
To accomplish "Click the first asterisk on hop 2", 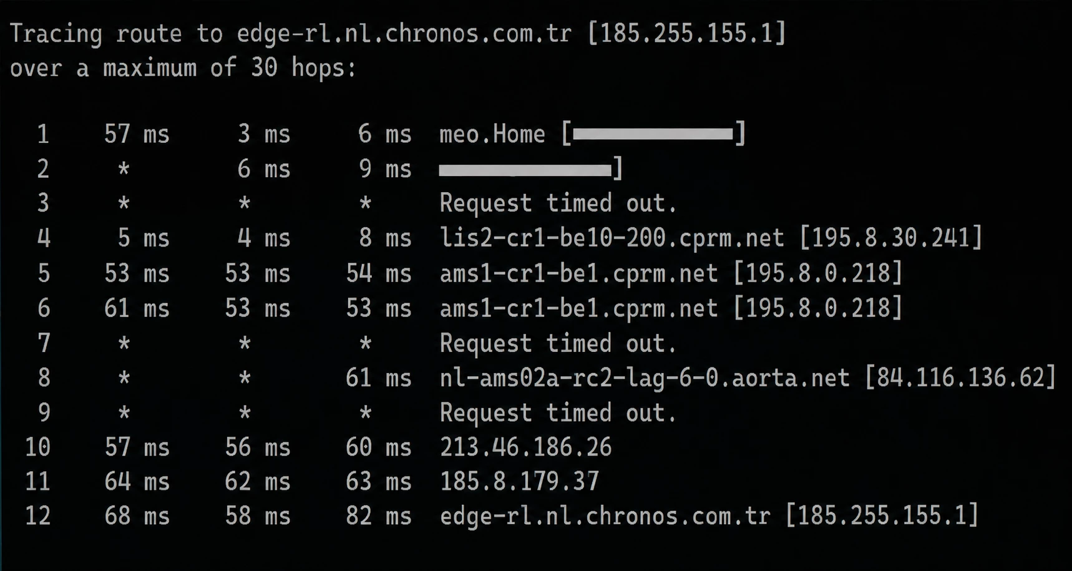I will [x=124, y=168].
